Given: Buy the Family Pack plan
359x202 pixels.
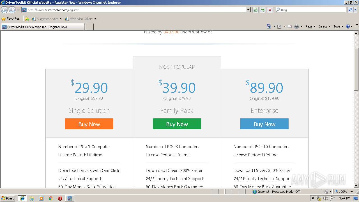Looking at the screenshot, I should tap(177, 124).
